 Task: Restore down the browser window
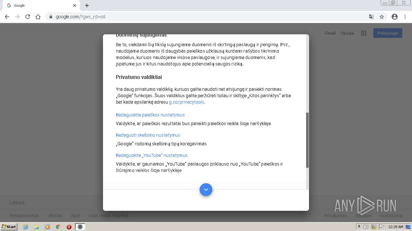point(393,3)
